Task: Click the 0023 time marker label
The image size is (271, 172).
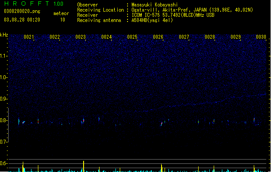Action: [x=81, y=37]
